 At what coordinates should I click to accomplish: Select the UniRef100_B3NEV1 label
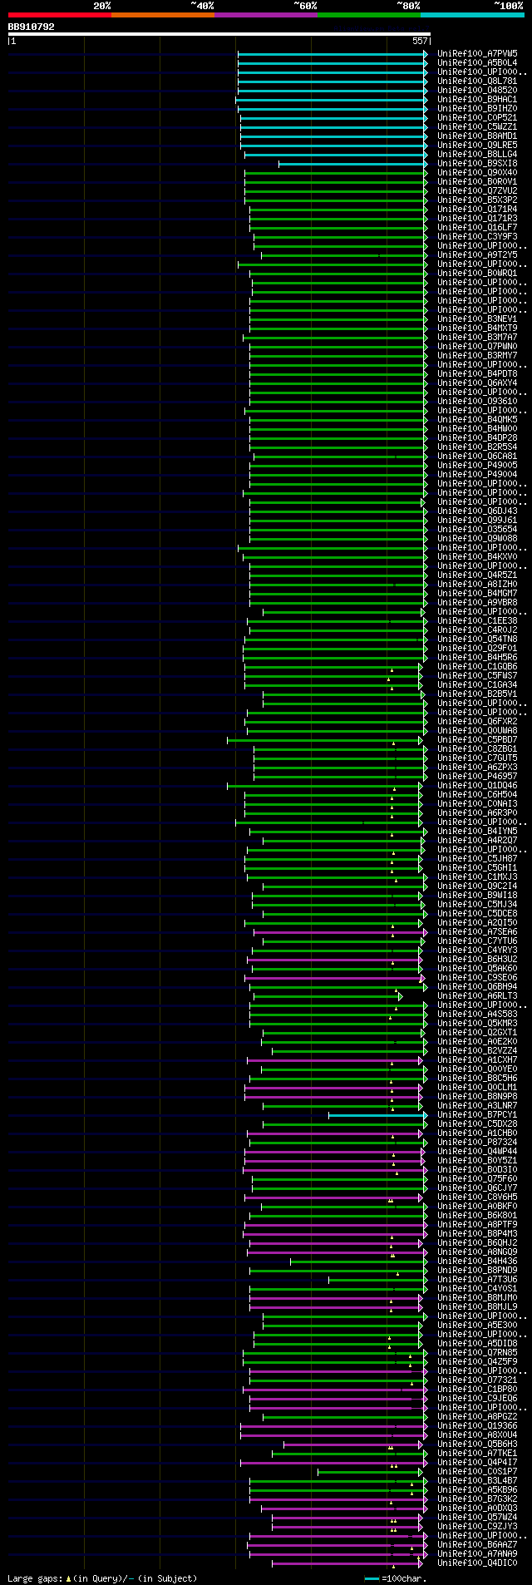tap(477, 318)
